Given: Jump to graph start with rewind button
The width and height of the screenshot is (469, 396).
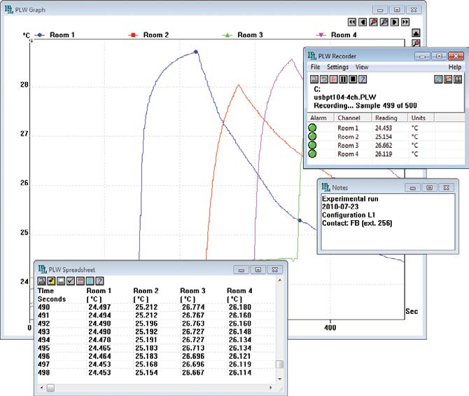Looking at the screenshot, I should point(352,22).
